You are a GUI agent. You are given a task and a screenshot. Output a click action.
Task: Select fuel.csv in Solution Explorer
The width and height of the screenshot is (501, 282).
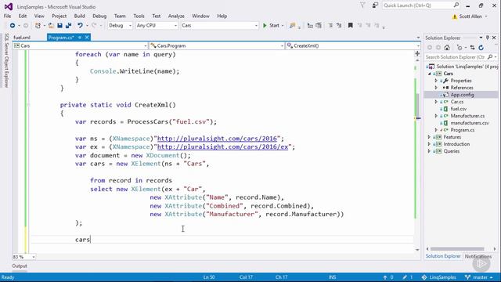[x=458, y=109]
